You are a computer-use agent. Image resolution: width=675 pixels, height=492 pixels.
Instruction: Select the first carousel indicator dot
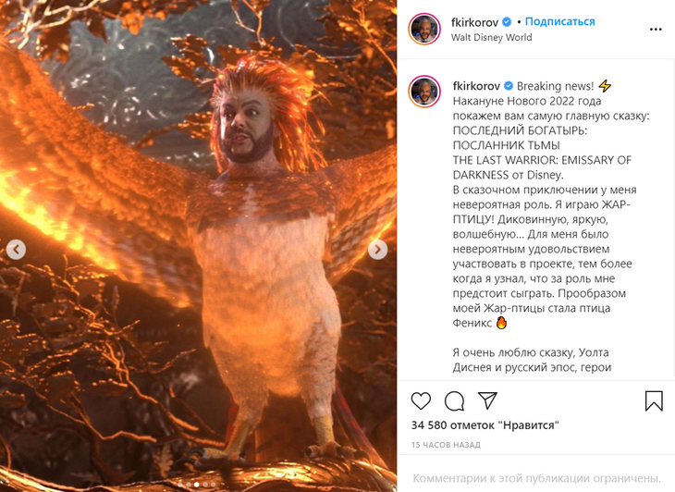180,485
